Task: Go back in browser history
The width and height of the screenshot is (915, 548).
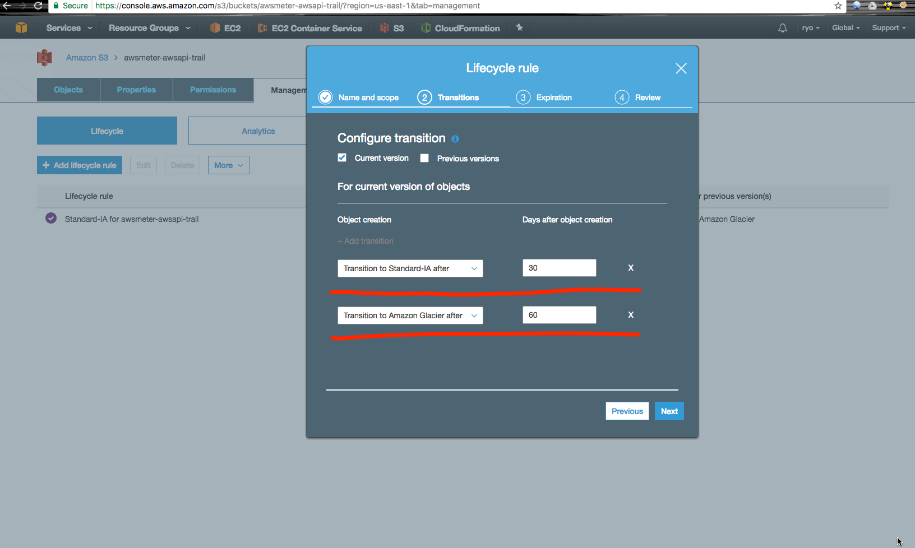Action: (x=7, y=6)
